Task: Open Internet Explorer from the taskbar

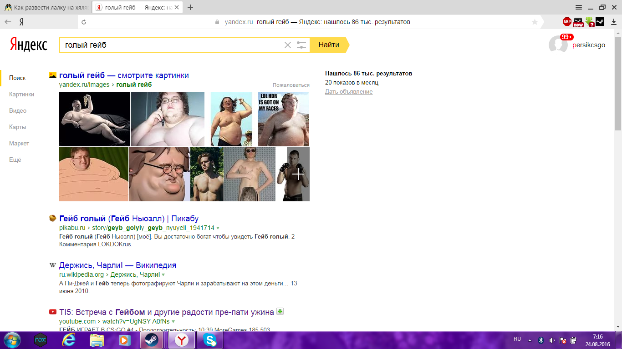Action: (69, 339)
